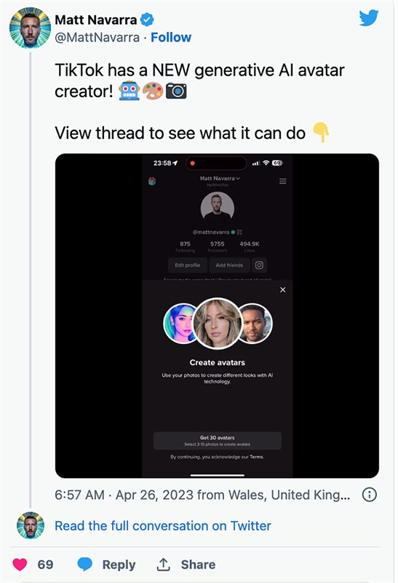Viewport: 398px width, 583px height.
Task: Follow @MattNavarra
Action: [x=171, y=38]
